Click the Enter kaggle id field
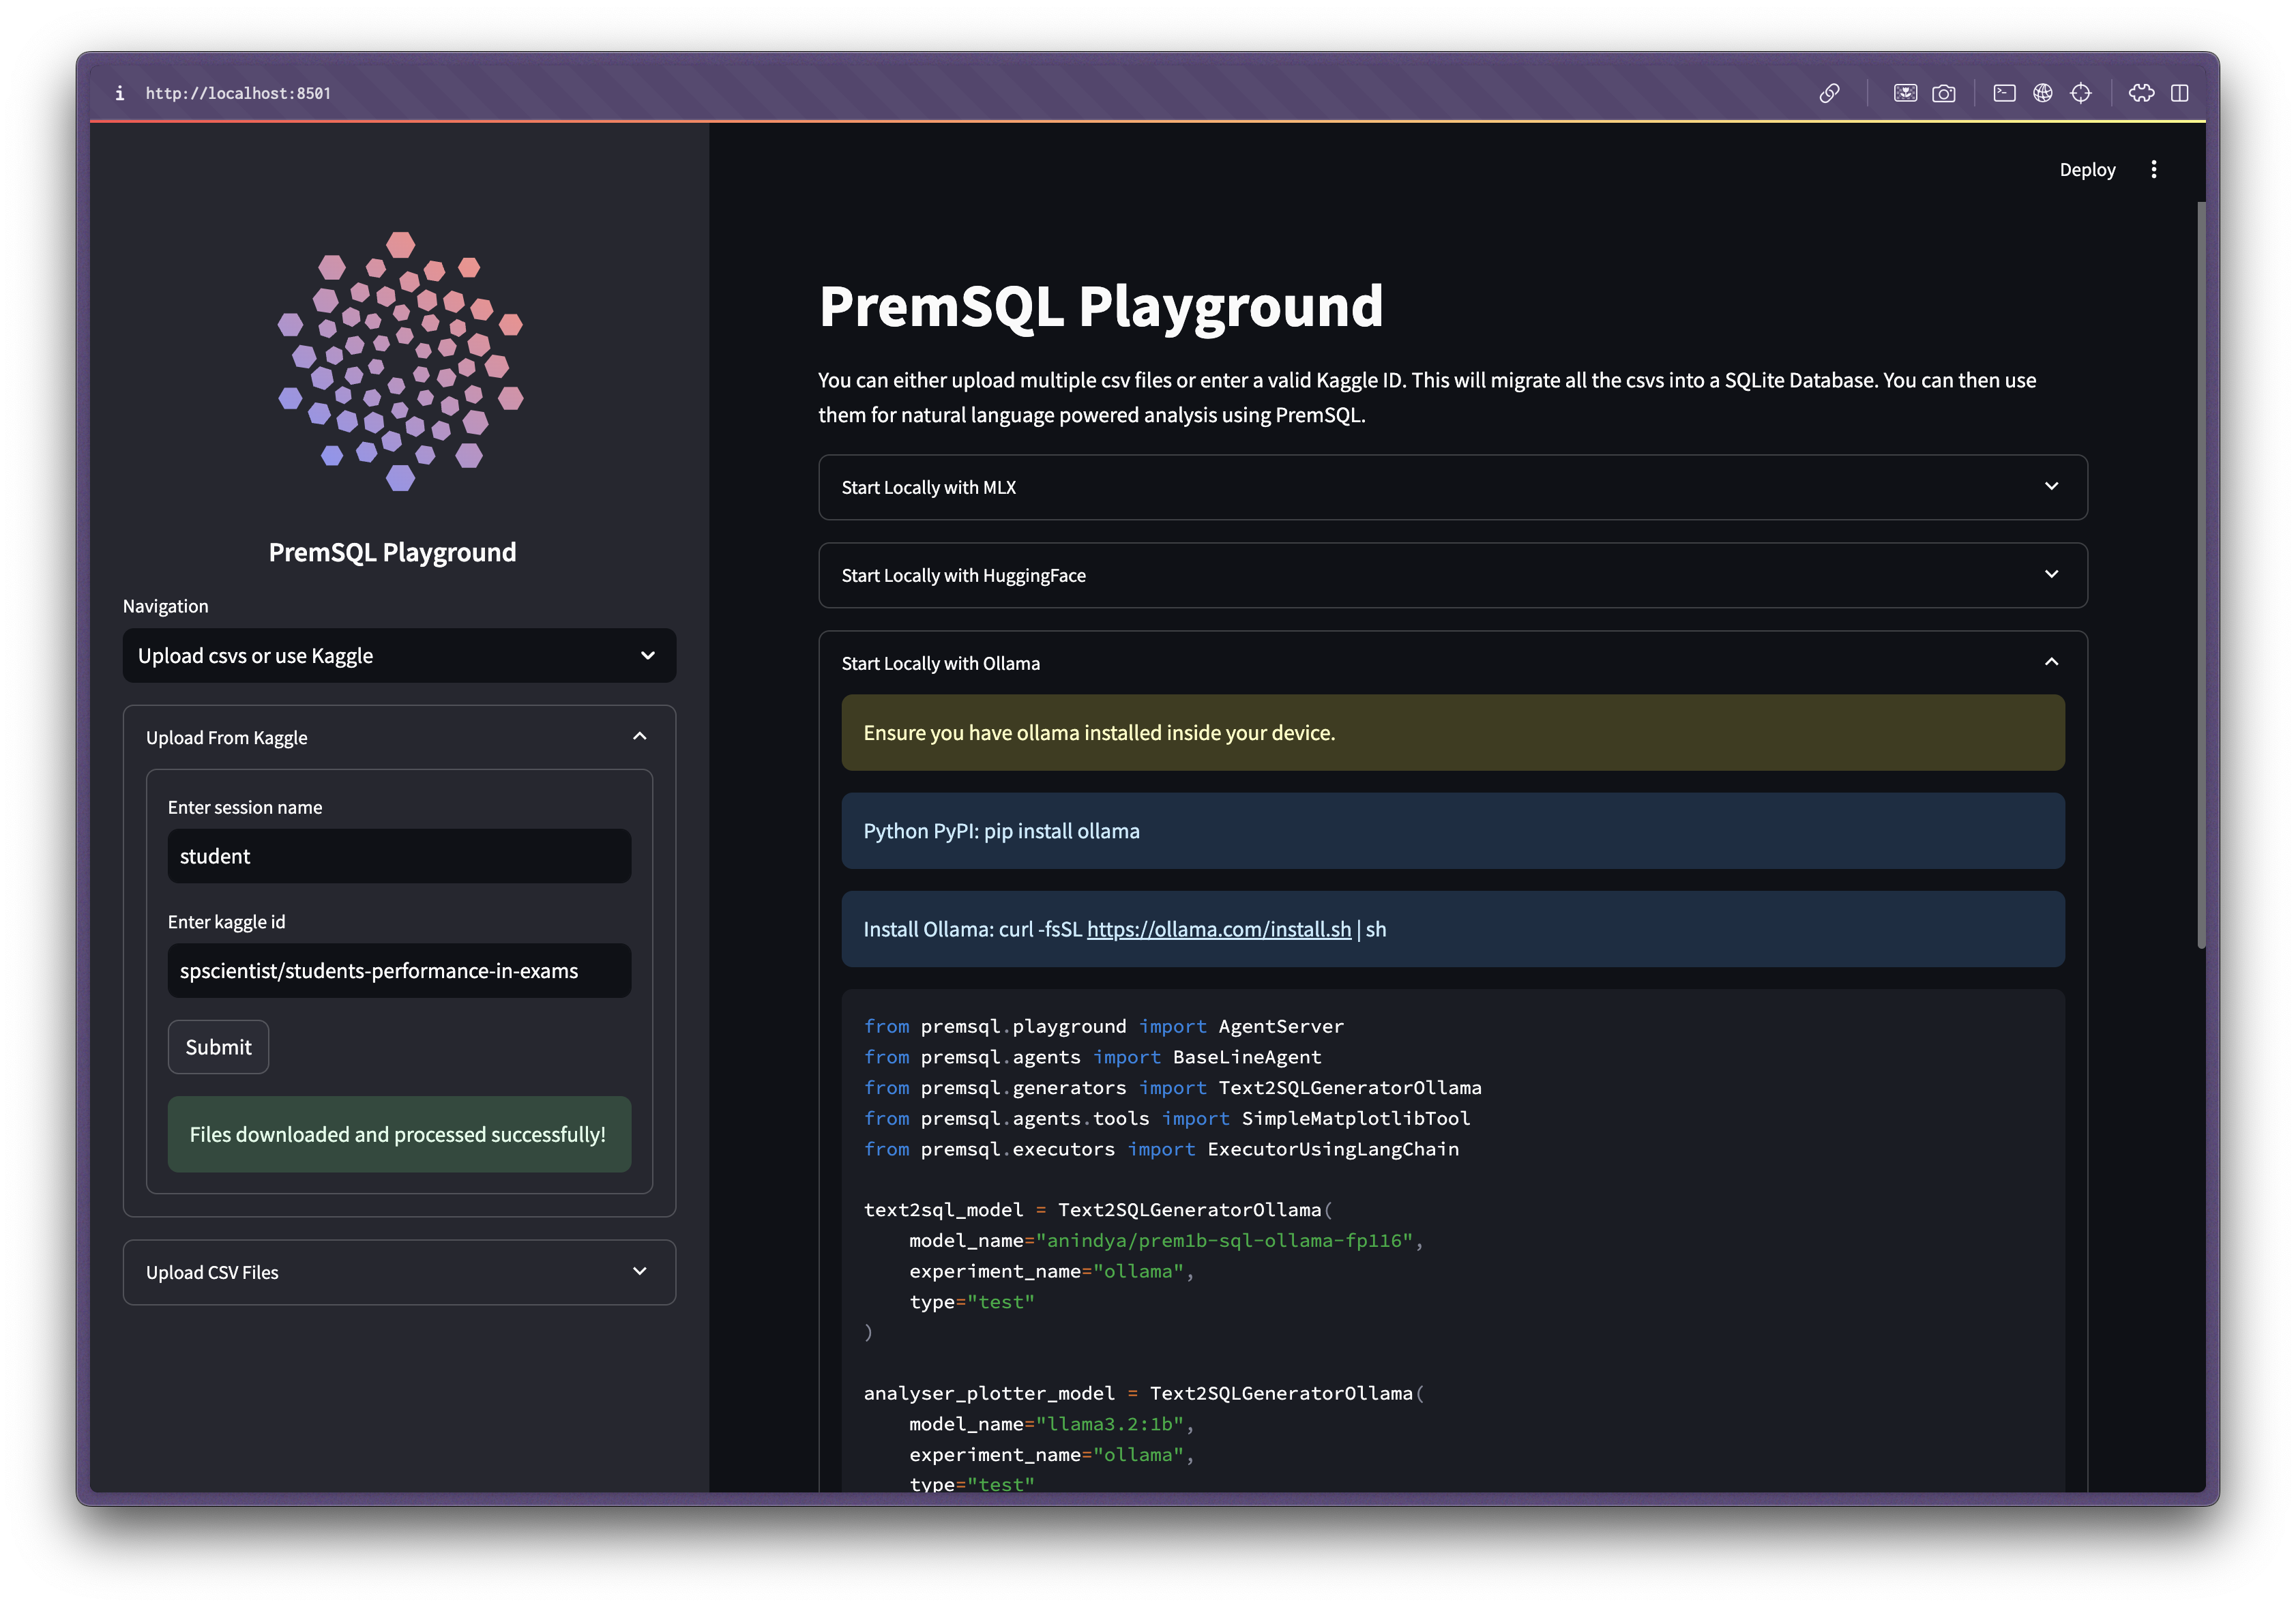This screenshot has width=2296, height=1607. coord(399,971)
